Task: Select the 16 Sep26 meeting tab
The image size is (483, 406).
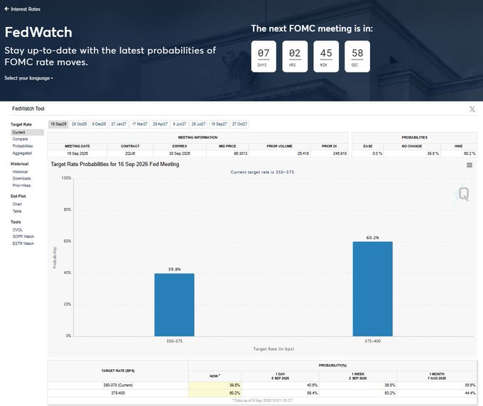Action: [58, 124]
